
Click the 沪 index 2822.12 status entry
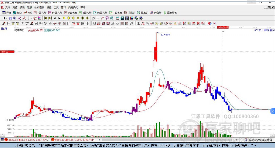(26, 140)
